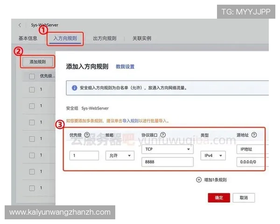Check the sixth rule row checkbox

pos(32,172)
